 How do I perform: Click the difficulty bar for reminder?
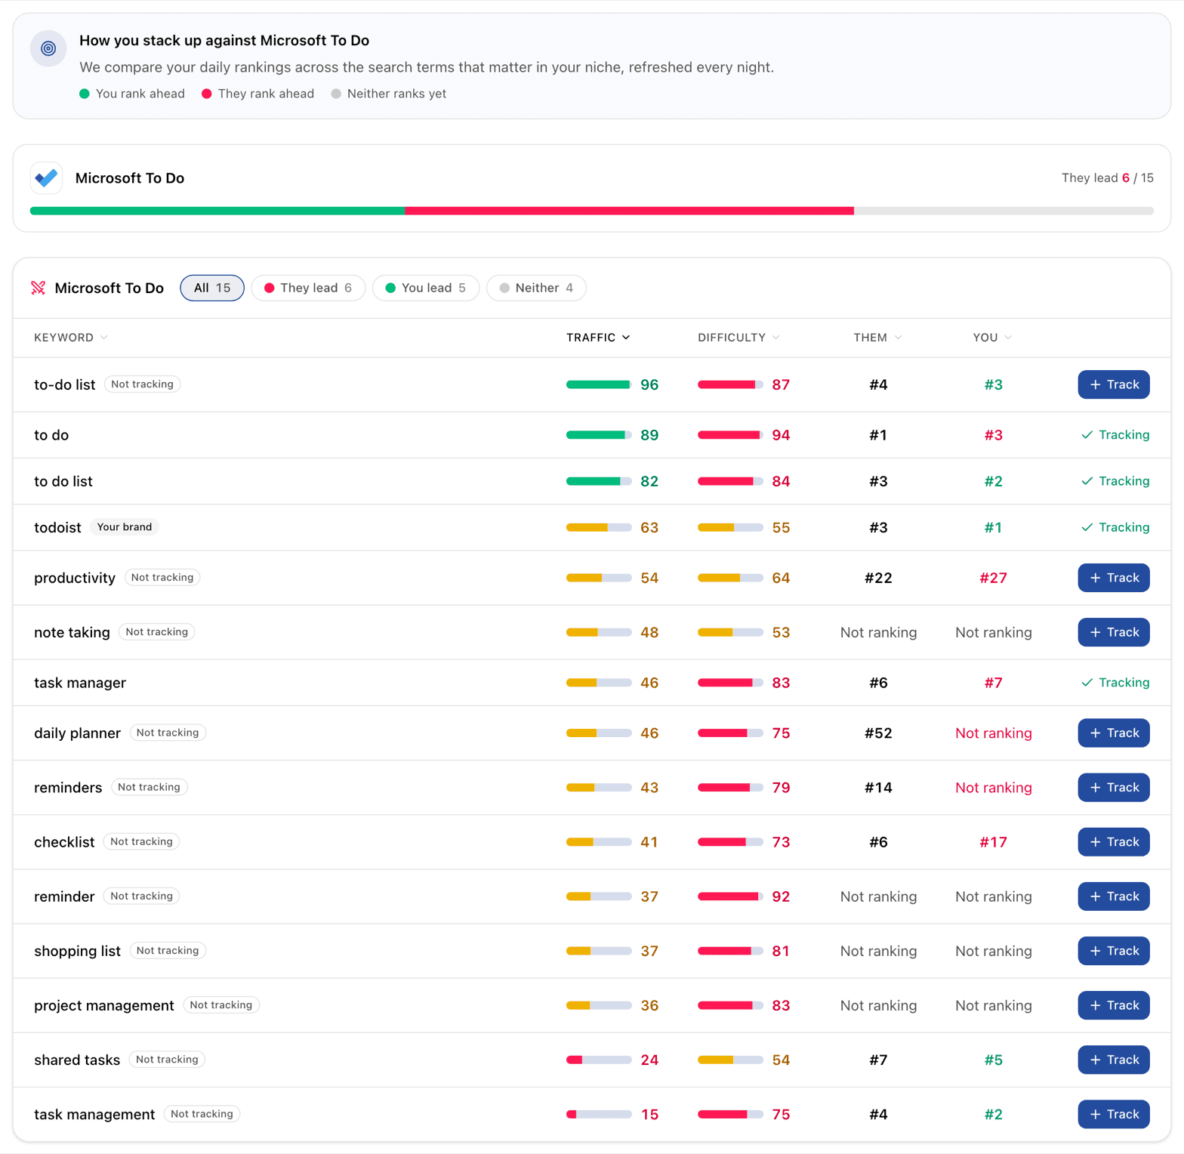tap(730, 896)
